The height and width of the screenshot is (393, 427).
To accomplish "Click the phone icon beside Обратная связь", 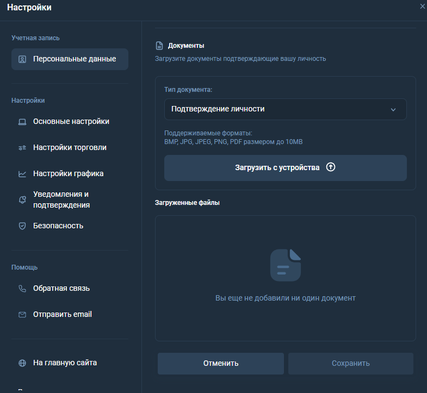I will point(22,289).
